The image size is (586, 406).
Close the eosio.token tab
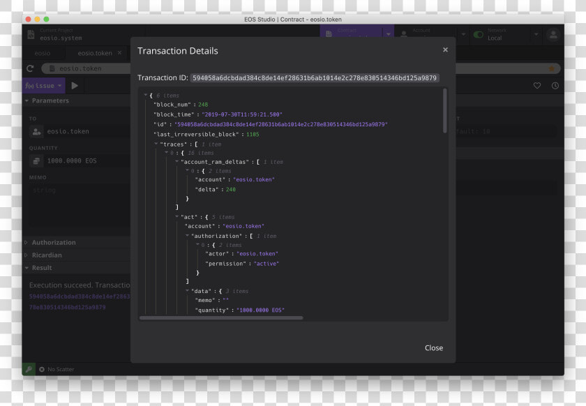point(119,53)
